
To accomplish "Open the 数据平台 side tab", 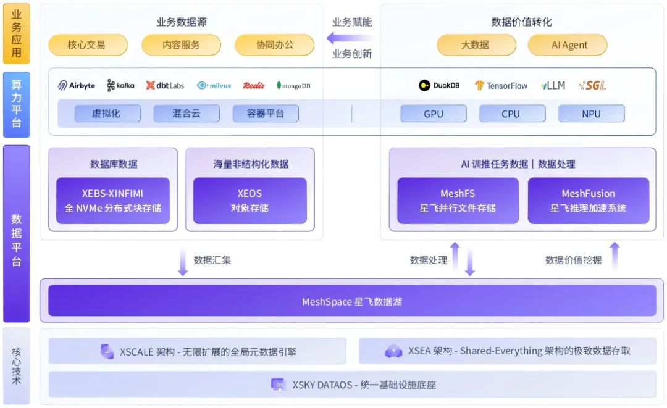I will tap(17, 234).
